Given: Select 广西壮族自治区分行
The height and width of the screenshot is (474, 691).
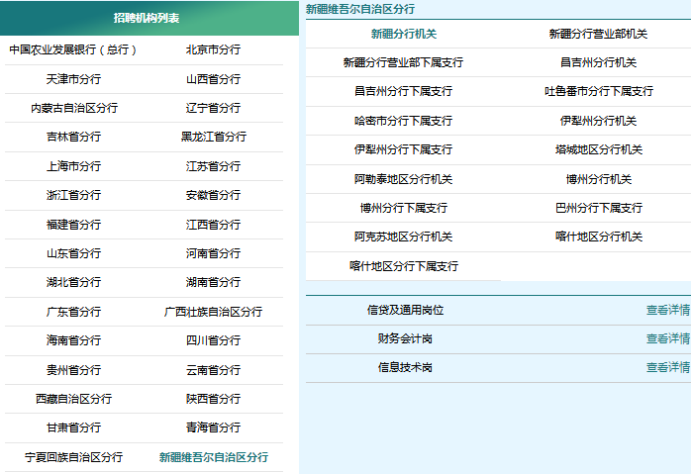Looking at the screenshot, I should [213, 312].
